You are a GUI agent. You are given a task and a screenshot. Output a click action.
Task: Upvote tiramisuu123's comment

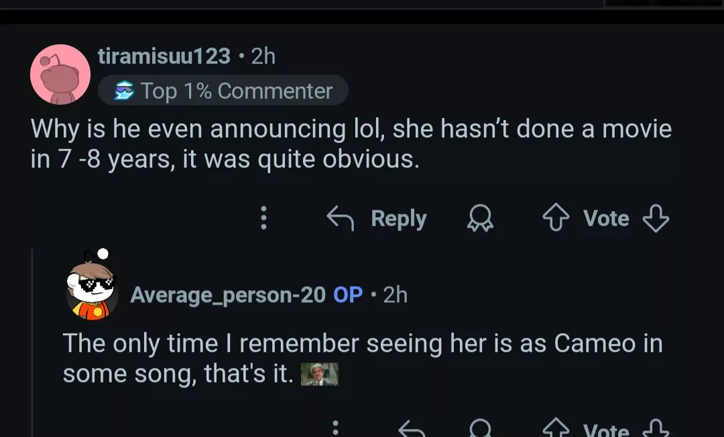[555, 218]
